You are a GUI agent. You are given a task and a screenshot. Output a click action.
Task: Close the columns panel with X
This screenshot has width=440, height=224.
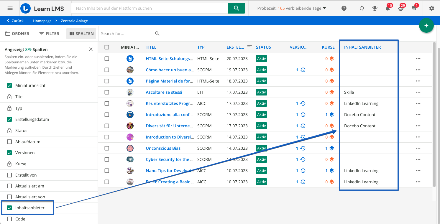coord(91,49)
